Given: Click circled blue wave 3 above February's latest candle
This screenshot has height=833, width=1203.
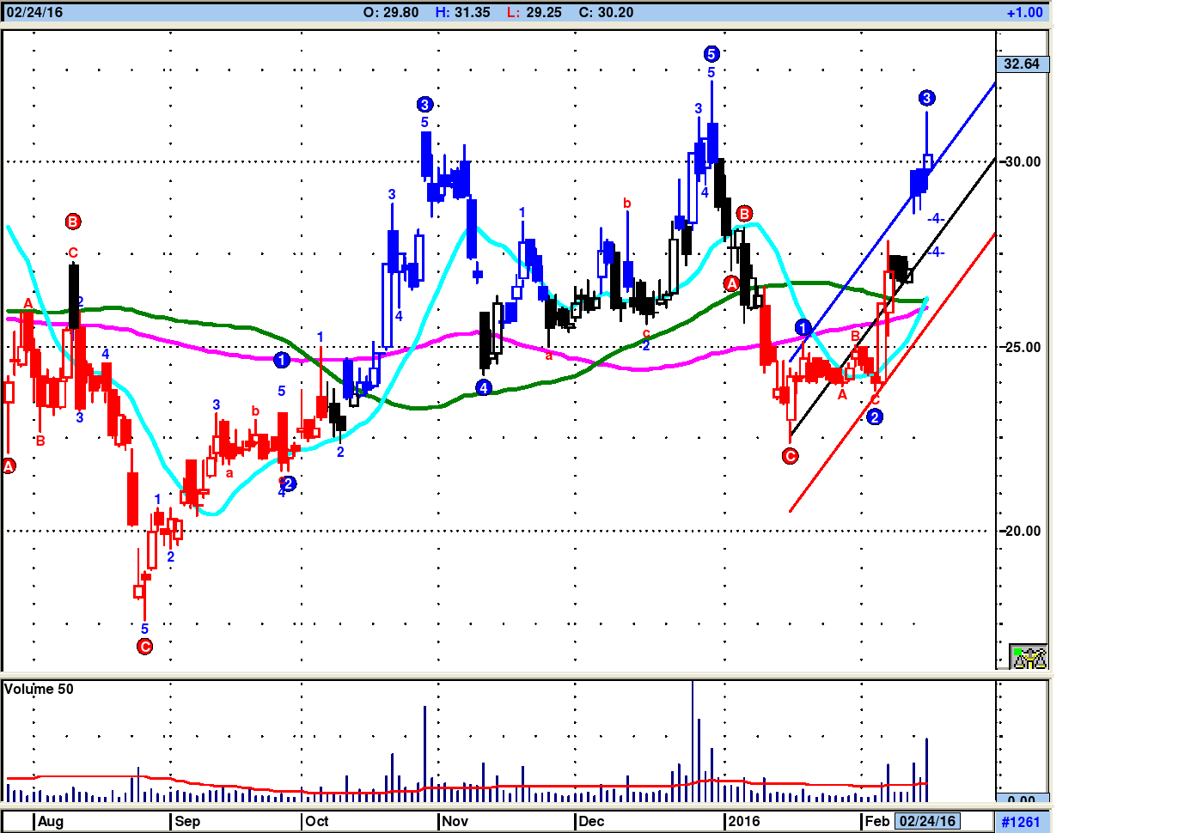Looking at the screenshot, I should click(x=926, y=98).
